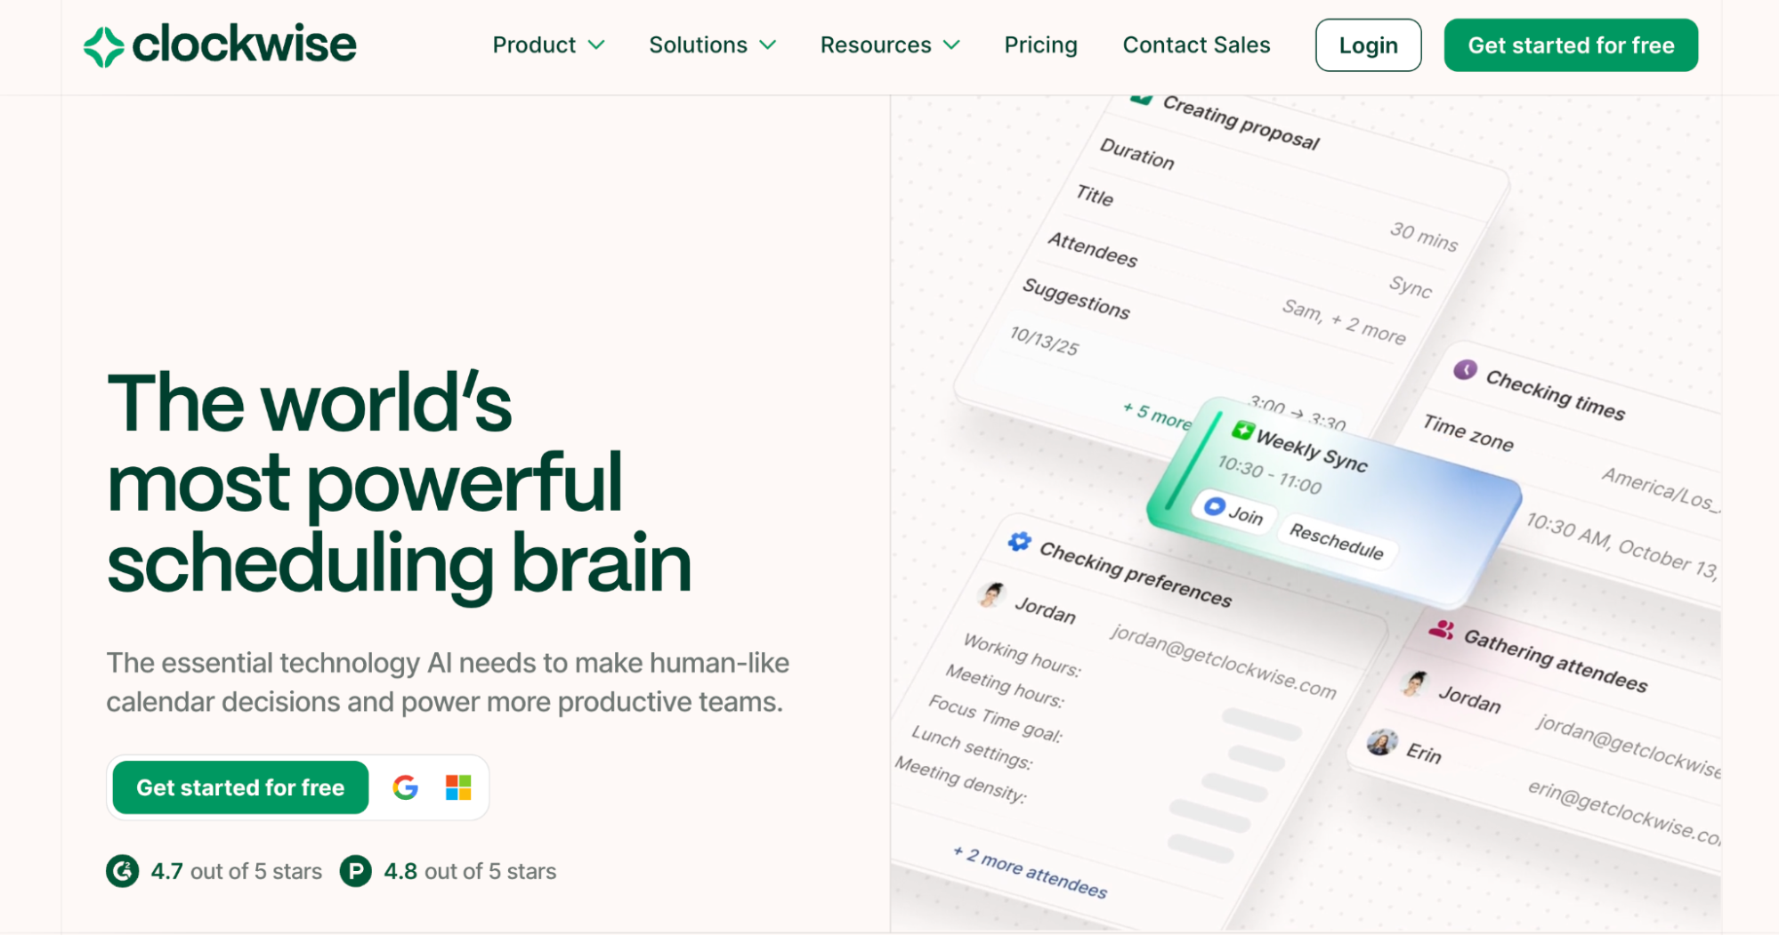
Task: Click the G2 rating icon
Action: click(122, 871)
